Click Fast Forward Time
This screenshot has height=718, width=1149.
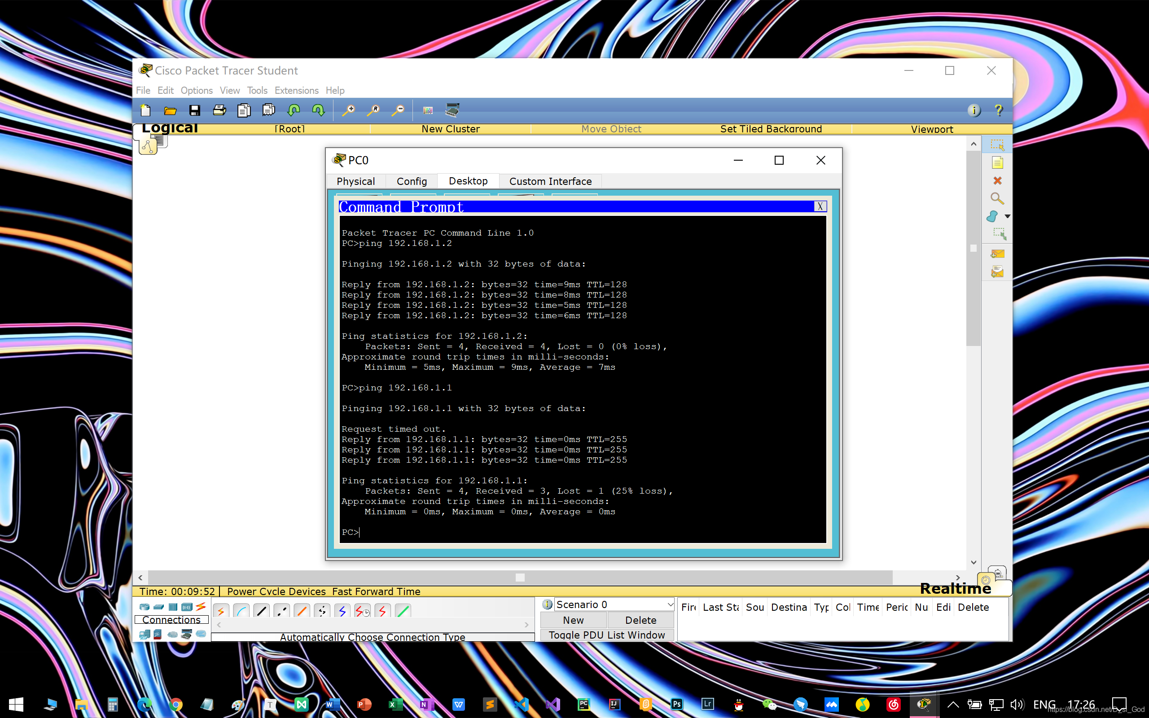pos(376,592)
